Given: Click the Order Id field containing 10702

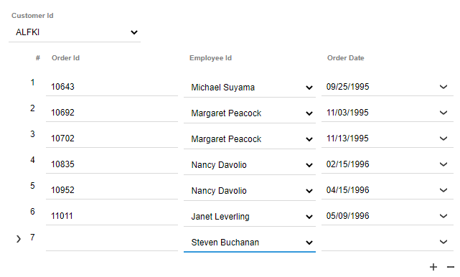Looking at the screenshot, I should [112, 138].
